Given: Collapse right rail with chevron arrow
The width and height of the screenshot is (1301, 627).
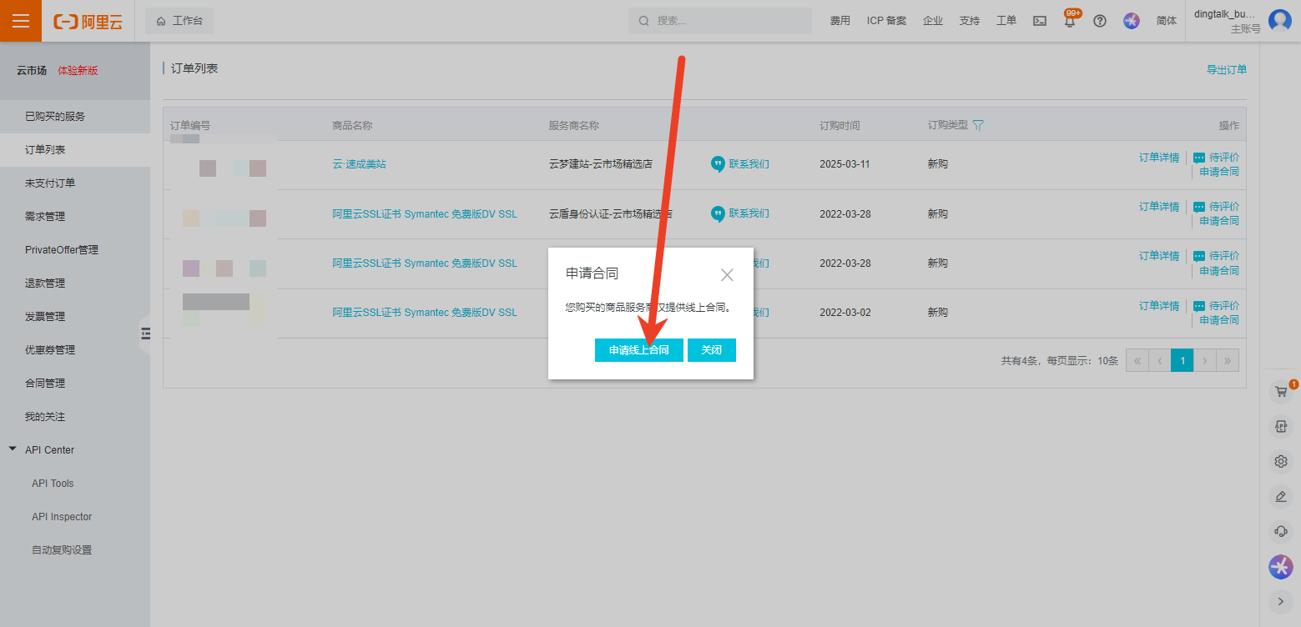Looking at the screenshot, I should pyautogui.click(x=1280, y=600).
